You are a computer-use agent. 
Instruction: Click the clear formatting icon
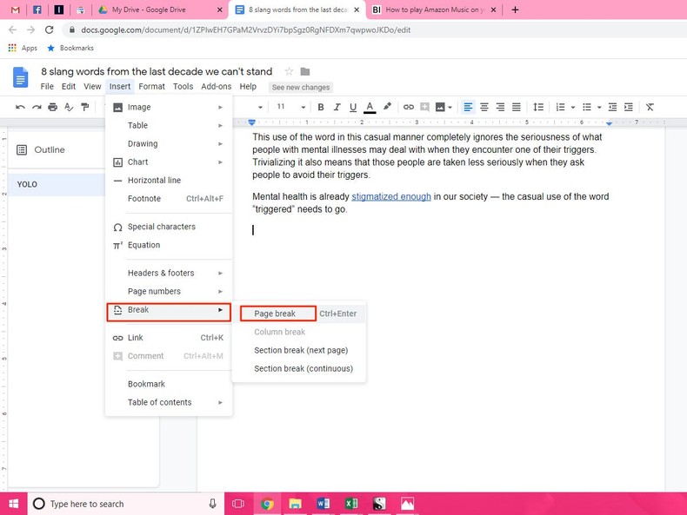(649, 107)
